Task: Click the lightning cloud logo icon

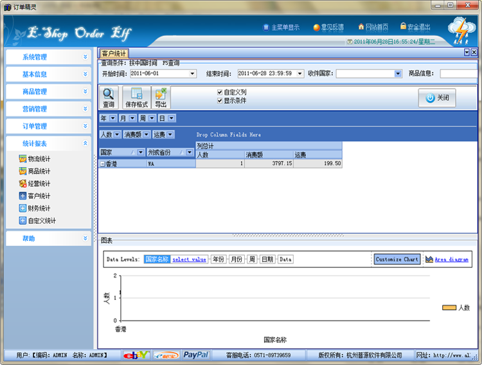Action: click(461, 30)
